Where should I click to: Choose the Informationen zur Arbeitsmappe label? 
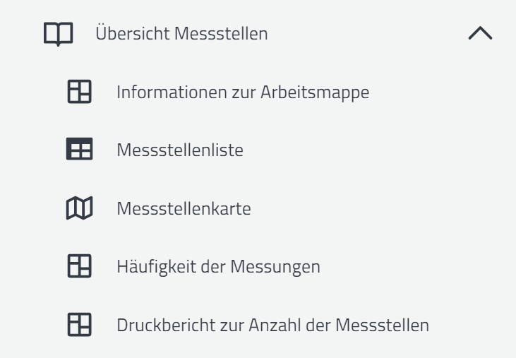point(243,92)
